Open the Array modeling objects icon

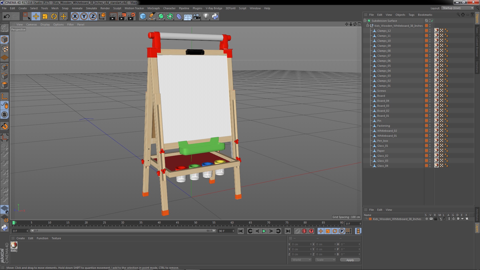(170, 16)
